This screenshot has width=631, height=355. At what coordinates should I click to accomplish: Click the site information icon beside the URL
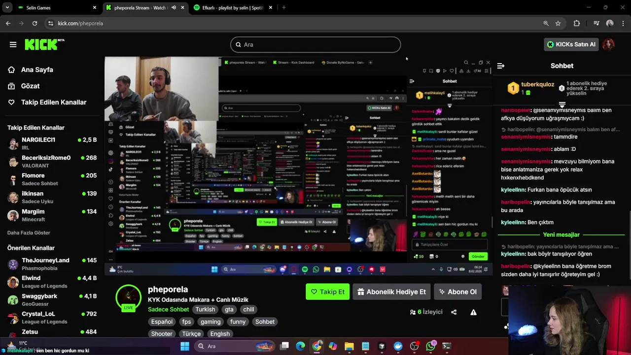pyautogui.click(x=50, y=23)
